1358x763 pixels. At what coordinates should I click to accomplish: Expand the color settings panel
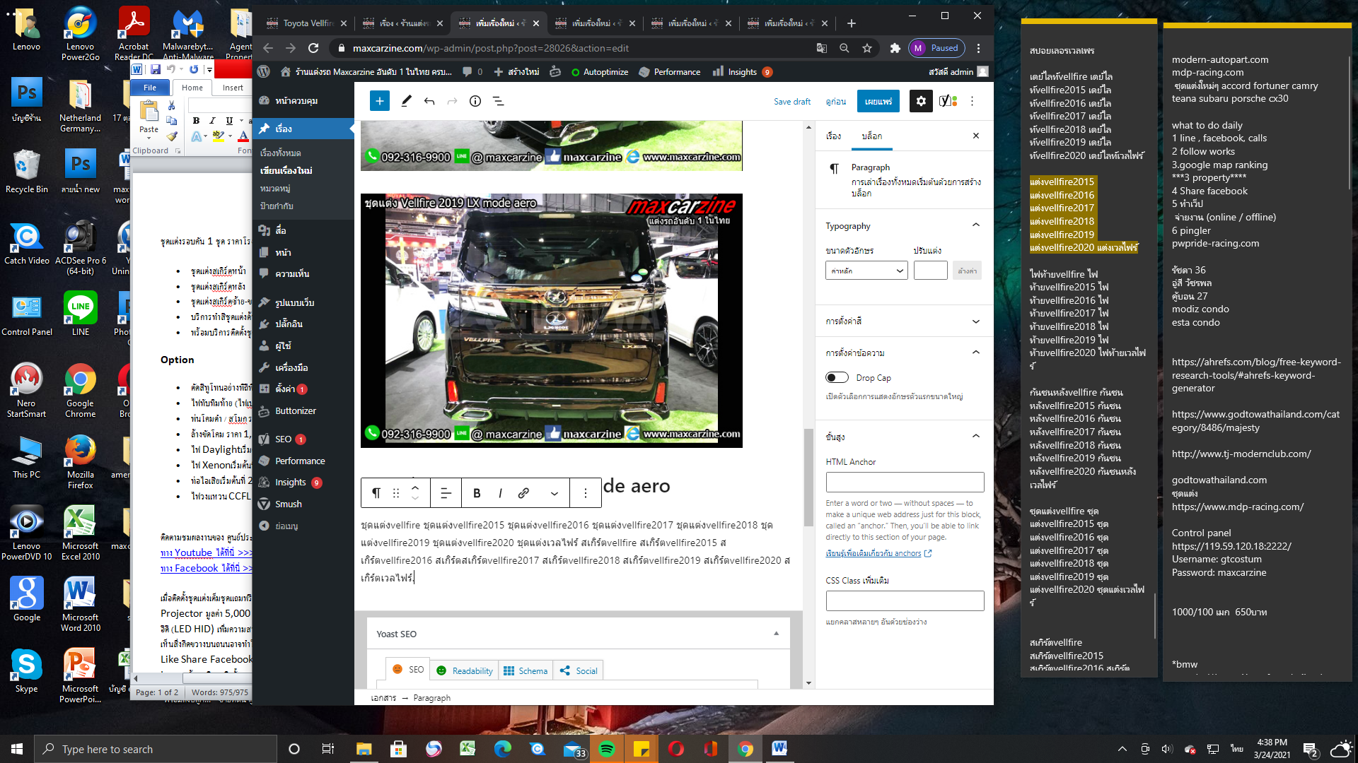click(976, 321)
